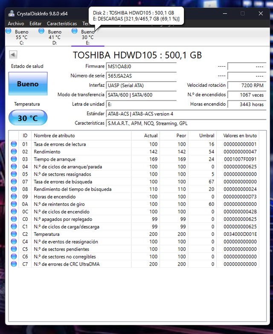Click status orb for N.º de ciclos de encendido

coord(14,211)
